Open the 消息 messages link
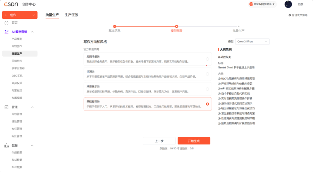The image size is (313, 172). 300,5
